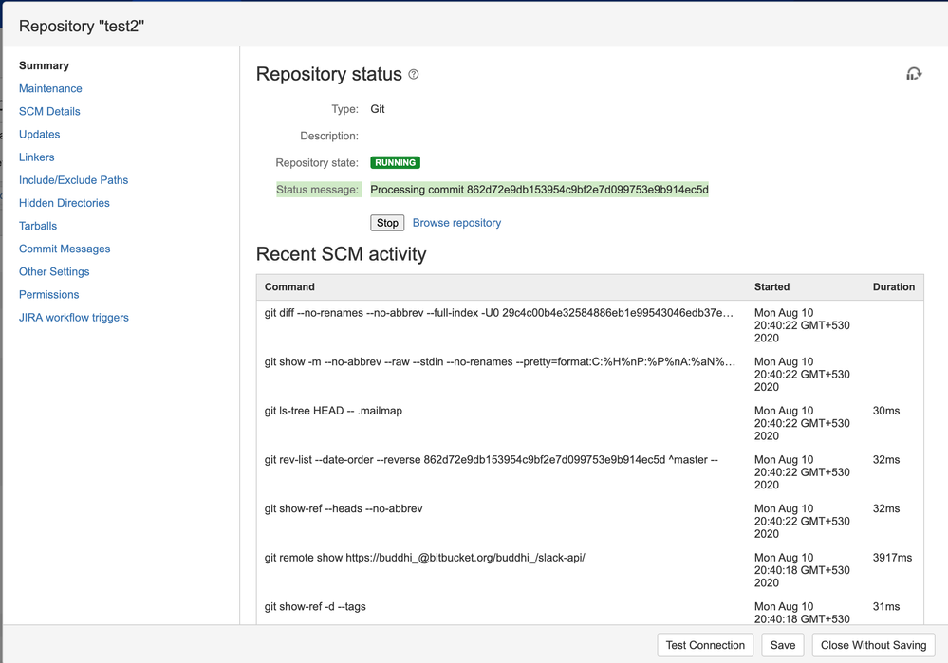Click the help icon beside Repository status
Viewport: 948px width, 663px height.
point(414,74)
